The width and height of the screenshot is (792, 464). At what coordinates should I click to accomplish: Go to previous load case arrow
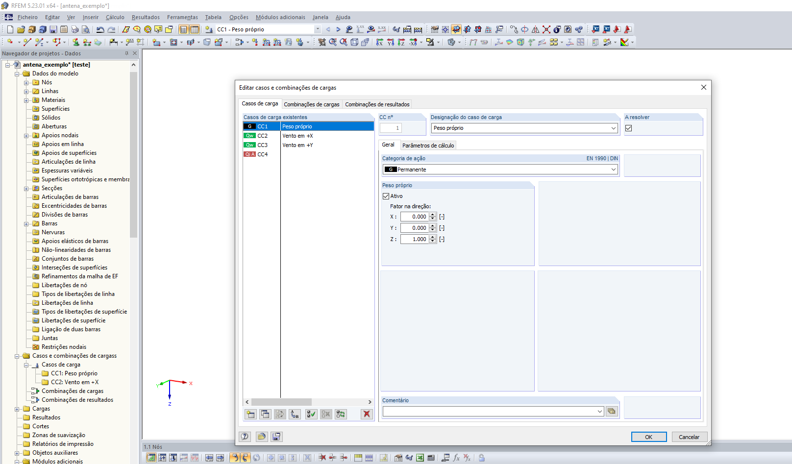coord(328,29)
